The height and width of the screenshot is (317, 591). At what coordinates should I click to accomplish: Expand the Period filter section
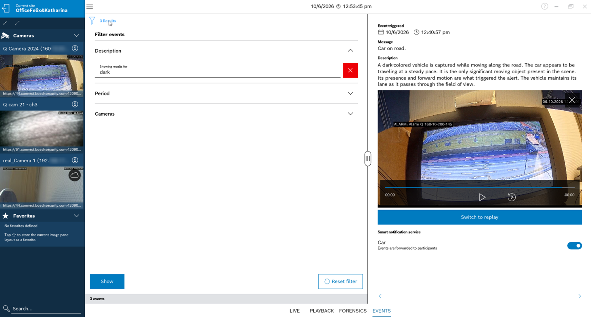coord(350,94)
